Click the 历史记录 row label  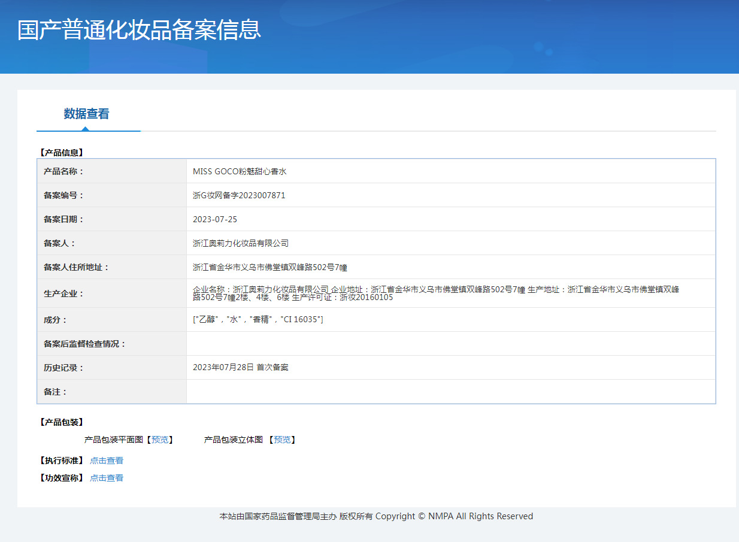tap(64, 368)
